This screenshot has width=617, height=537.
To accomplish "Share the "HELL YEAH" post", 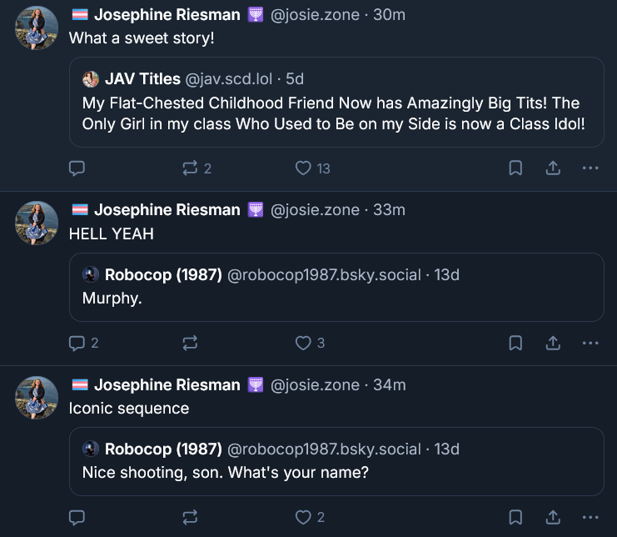I will coord(553,343).
